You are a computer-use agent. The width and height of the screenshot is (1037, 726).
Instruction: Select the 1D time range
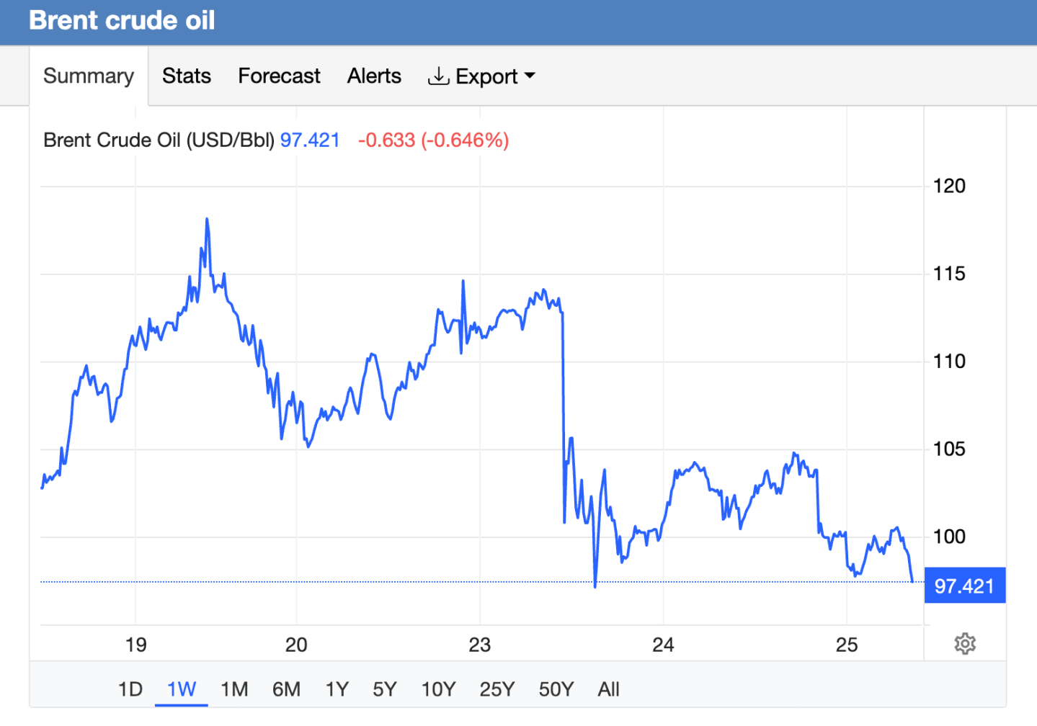pyautogui.click(x=130, y=689)
